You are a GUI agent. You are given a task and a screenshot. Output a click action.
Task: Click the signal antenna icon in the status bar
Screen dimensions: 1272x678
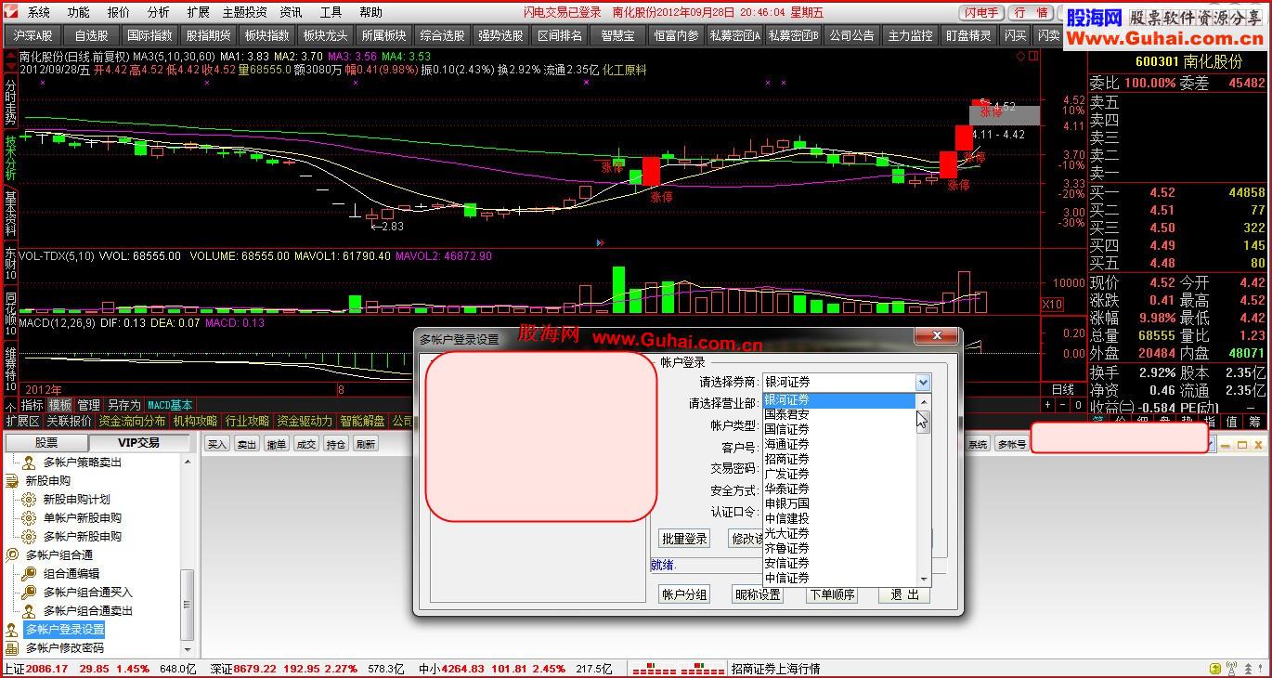[x=1232, y=669]
